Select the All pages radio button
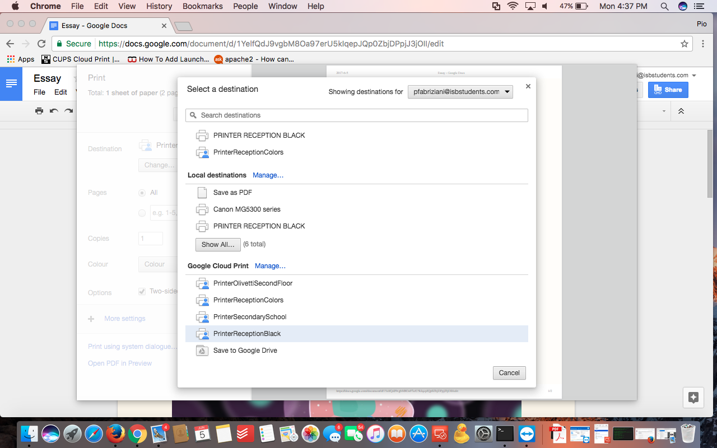717x448 pixels. click(142, 193)
